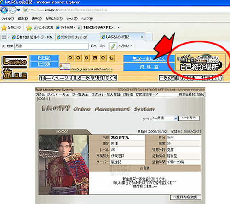Click the add-to-favorites-bar star icon
230x204 pixels.
(x=29, y=28)
